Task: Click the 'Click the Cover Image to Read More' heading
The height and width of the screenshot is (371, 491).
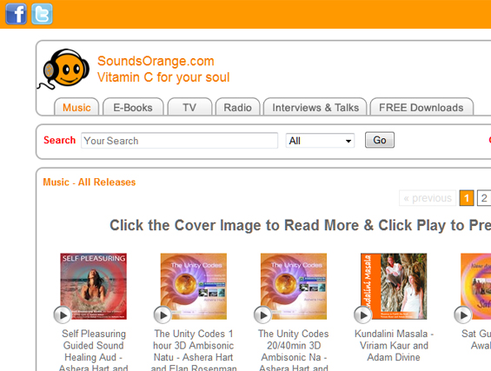Action: coord(300,225)
